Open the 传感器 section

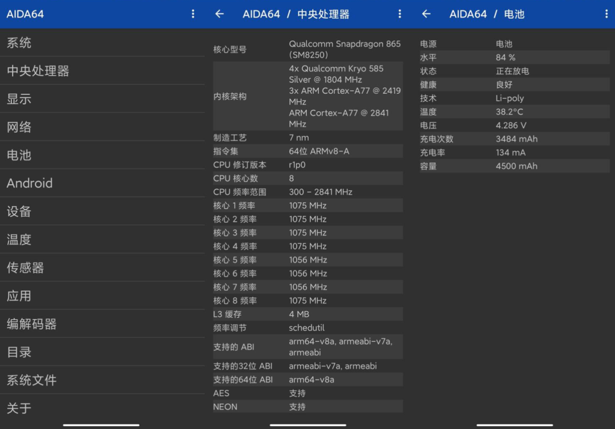102,268
